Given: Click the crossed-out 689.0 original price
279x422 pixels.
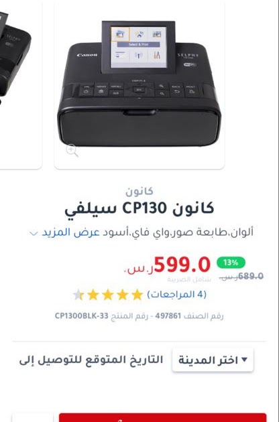Looking at the screenshot, I should pos(251,276).
